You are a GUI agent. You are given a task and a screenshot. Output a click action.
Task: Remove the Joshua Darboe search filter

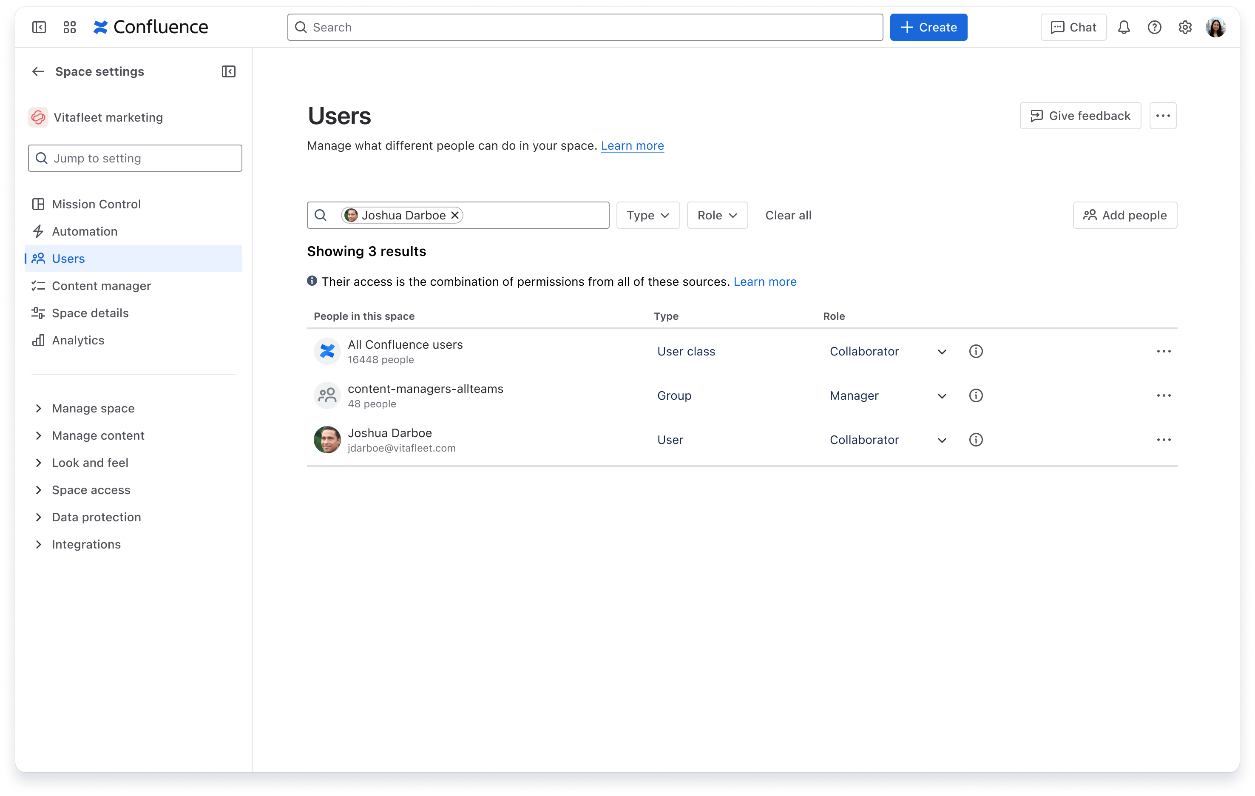coord(454,215)
